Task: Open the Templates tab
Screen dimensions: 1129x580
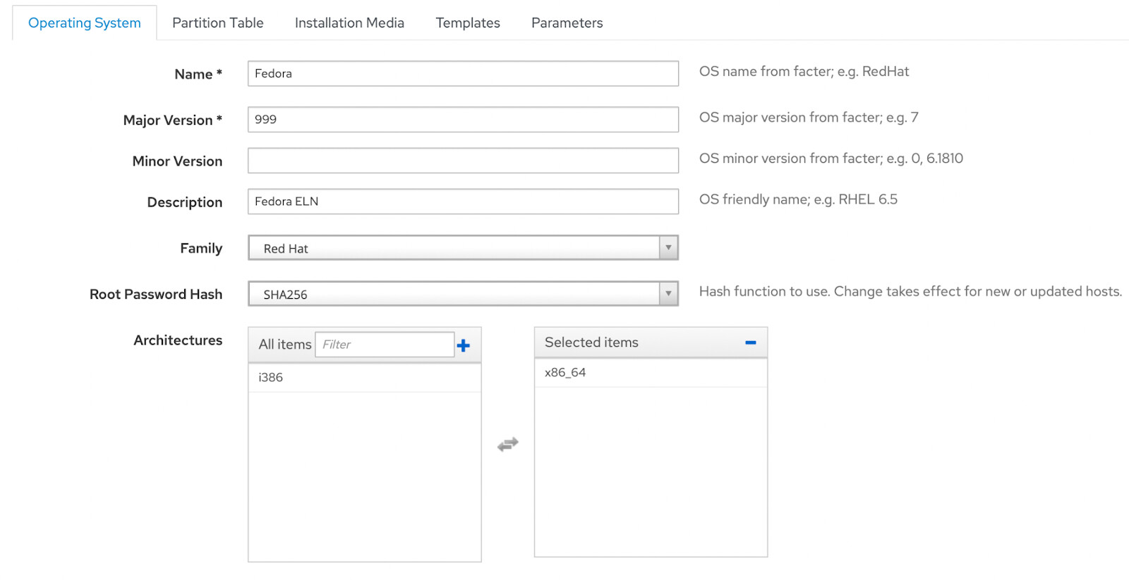Action: click(468, 23)
